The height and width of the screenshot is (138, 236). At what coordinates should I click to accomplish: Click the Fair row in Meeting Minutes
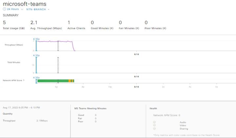pos(87,118)
